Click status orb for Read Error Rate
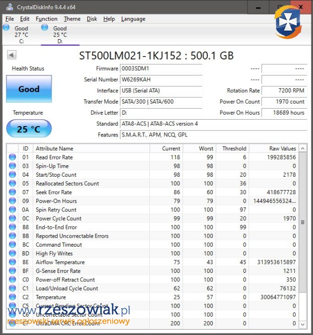 (12, 157)
